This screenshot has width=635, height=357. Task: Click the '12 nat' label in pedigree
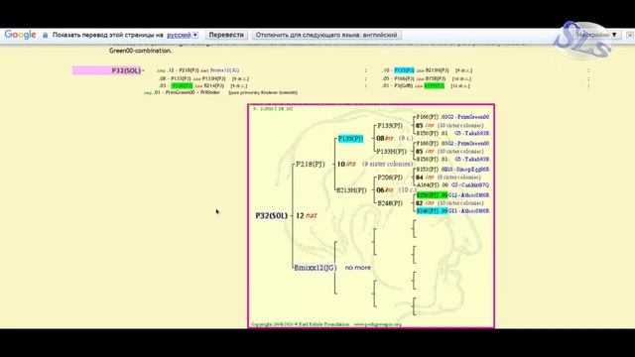(x=307, y=216)
